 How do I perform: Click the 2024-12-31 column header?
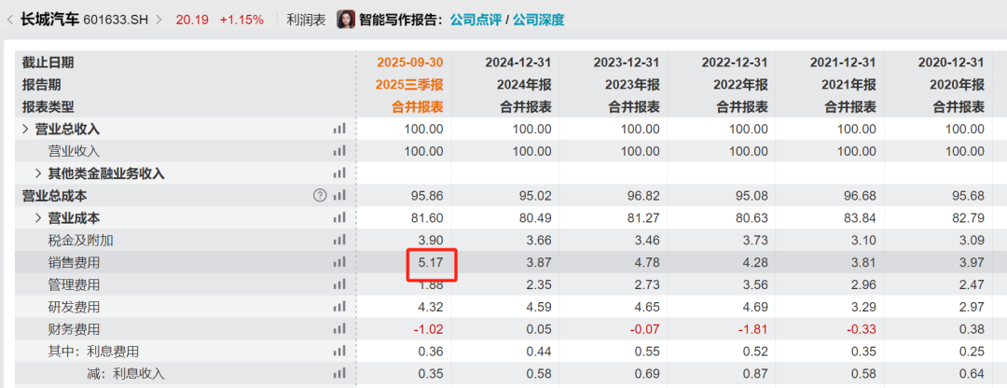point(518,62)
